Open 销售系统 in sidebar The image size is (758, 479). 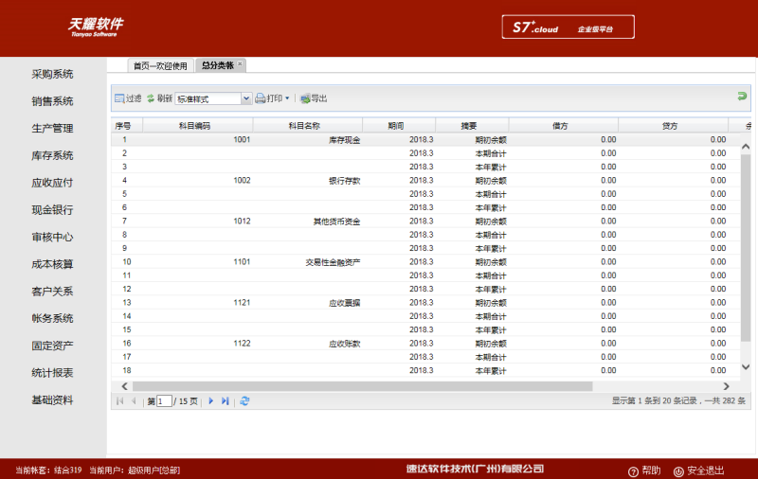point(52,101)
